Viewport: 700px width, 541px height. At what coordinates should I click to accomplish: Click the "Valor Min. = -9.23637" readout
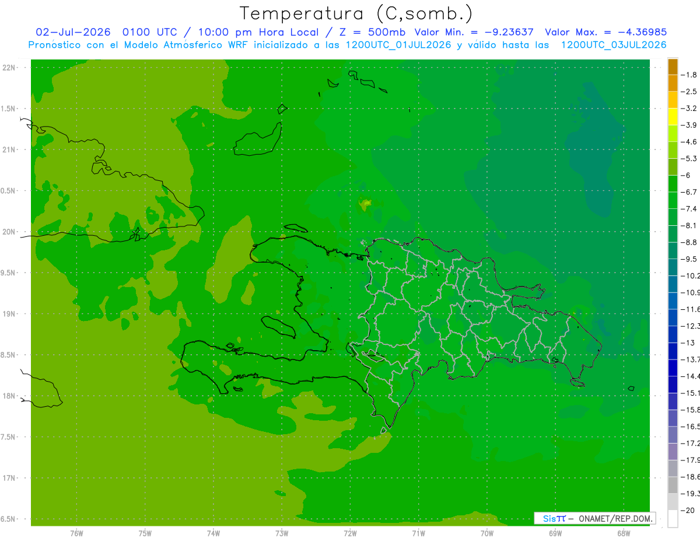pos(474,32)
